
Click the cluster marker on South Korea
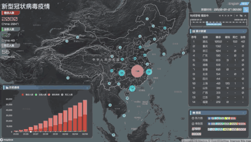pos(164,54)
